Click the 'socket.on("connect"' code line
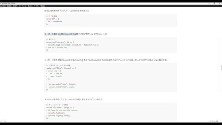Viewport: 222px width, 125px height. tap(60, 42)
